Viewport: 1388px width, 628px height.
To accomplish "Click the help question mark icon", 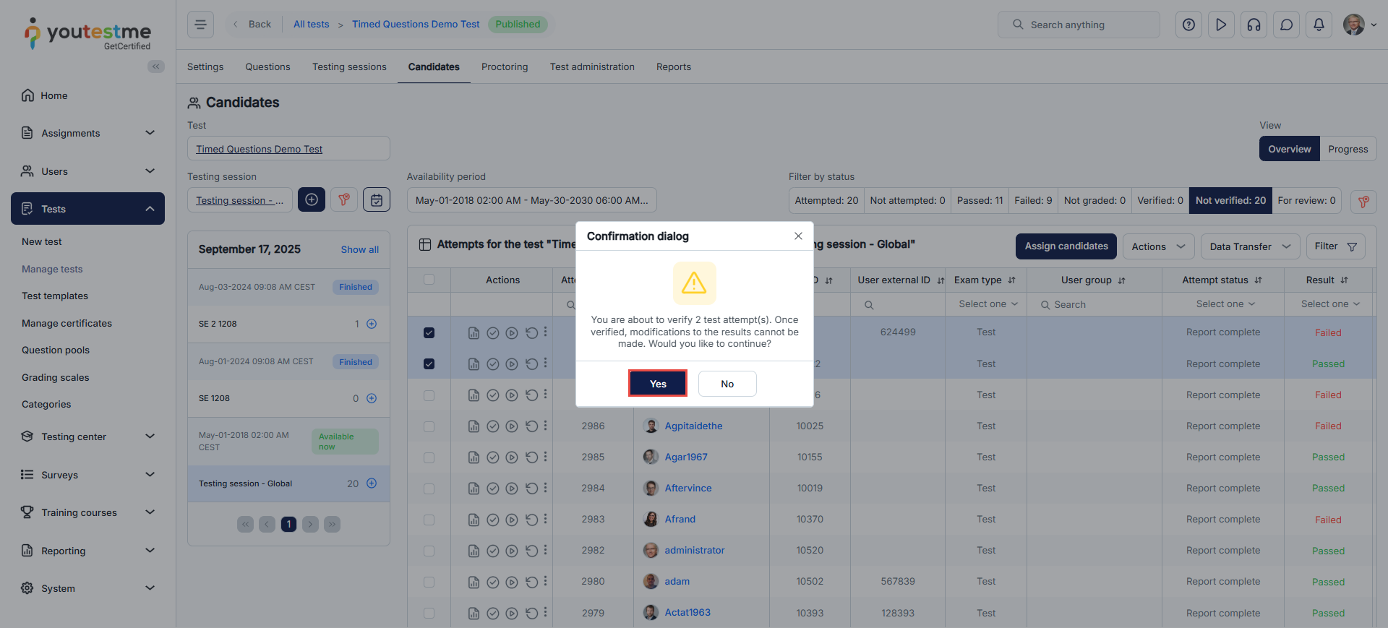I will pos(1188,25).
